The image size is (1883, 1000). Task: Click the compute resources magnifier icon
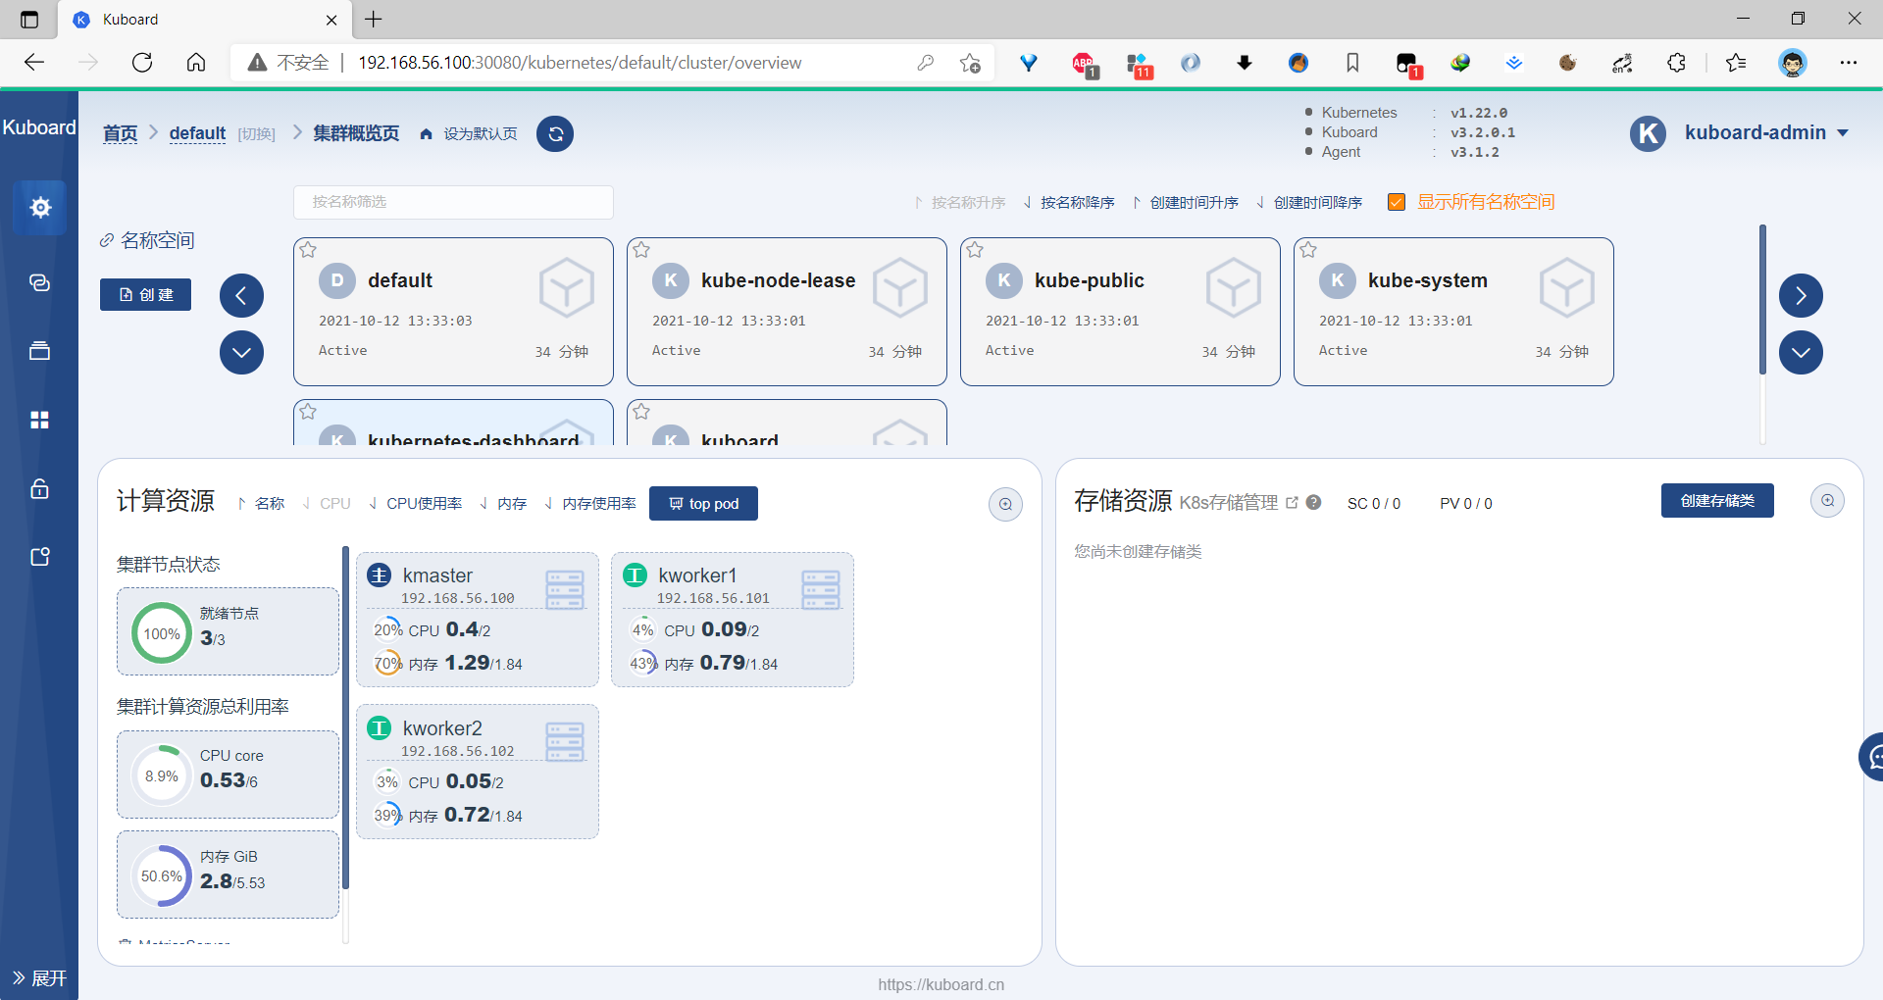coord(1005,504)
